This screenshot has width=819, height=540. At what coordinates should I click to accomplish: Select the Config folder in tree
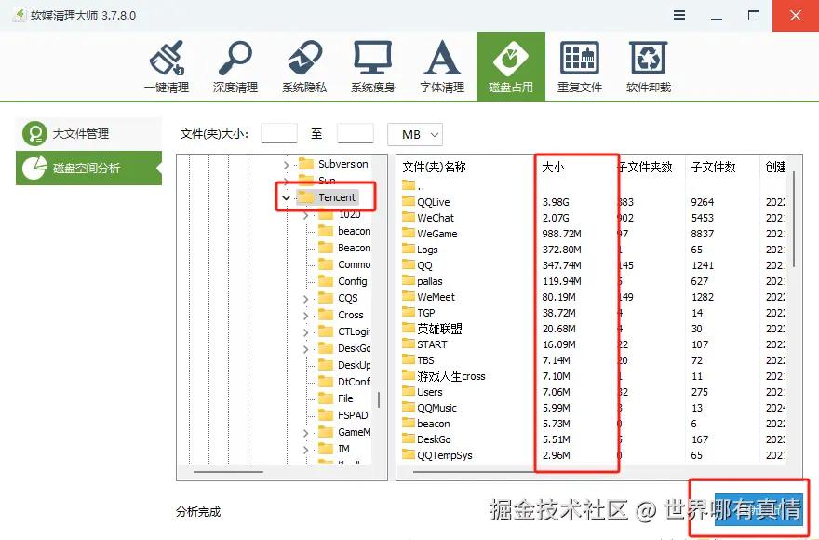pos(352,281)
